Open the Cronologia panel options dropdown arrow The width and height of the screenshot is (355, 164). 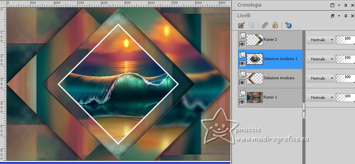coord(339,5)
